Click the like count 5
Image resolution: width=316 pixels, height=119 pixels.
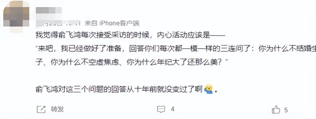286,110
